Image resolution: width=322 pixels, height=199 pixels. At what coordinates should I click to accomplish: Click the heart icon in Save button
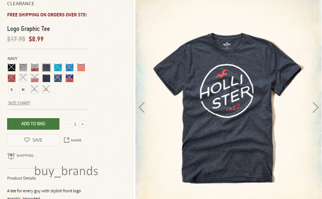click(27, 140)
